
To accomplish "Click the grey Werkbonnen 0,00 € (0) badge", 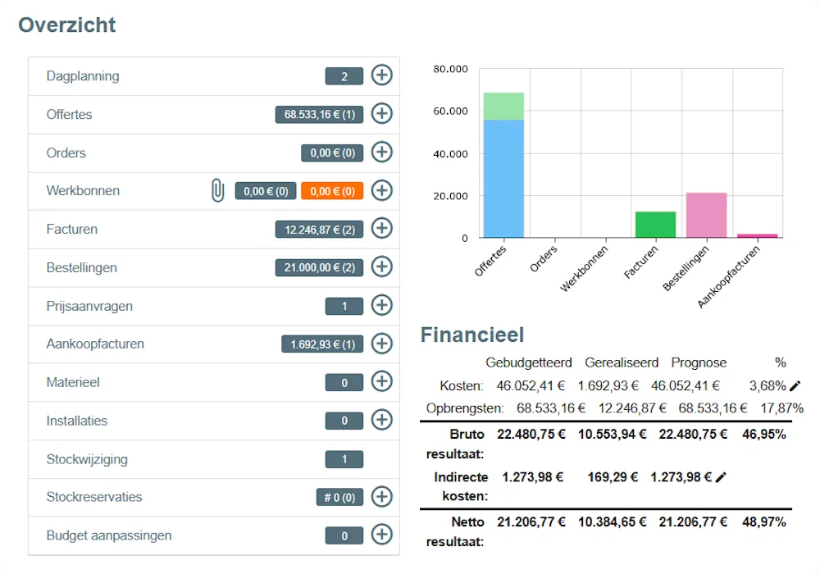I will point(266,191).
